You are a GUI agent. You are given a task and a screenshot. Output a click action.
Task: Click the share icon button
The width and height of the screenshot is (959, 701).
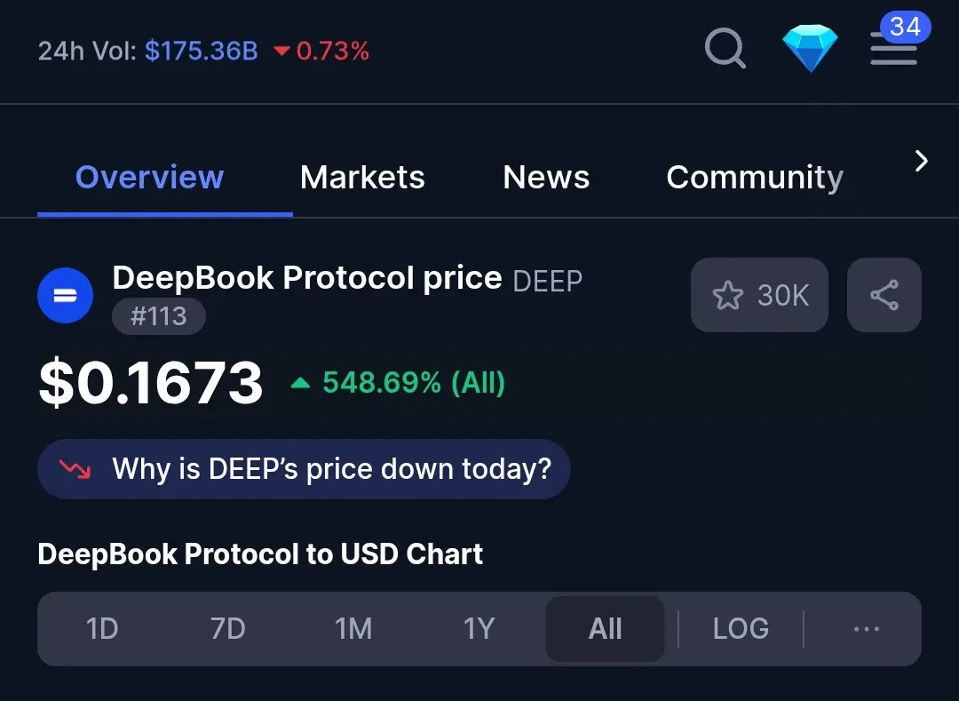click(x=884, y=295)
